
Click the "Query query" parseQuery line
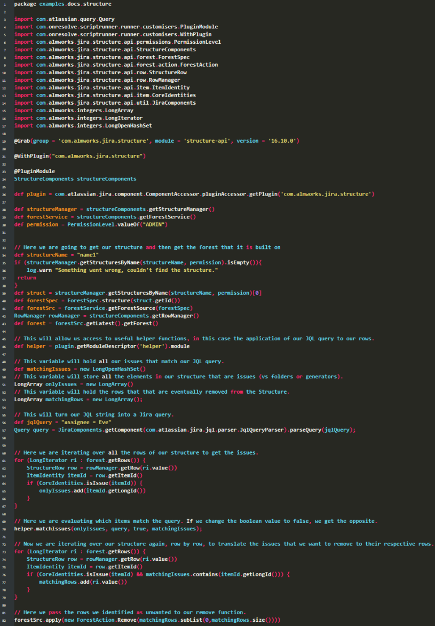pos(185,429)
